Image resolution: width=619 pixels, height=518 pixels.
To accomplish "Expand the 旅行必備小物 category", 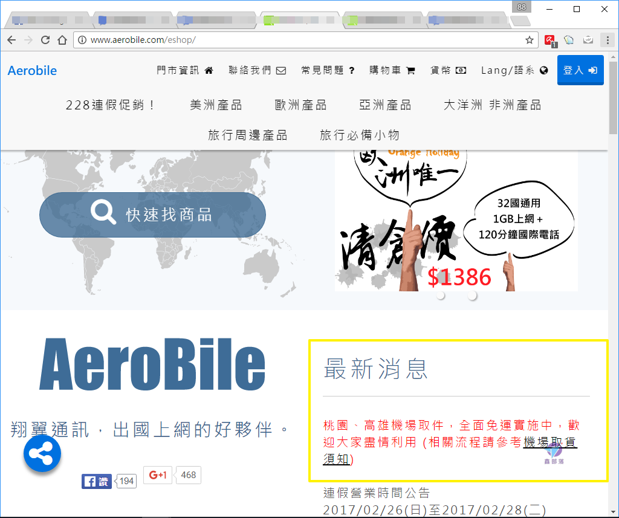I will tap(360, 135).
